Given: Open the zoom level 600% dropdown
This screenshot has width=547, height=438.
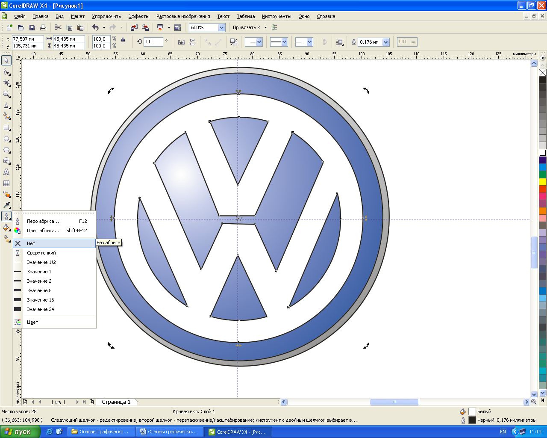Looking at the screenshot, I should (x=221, y=27).
